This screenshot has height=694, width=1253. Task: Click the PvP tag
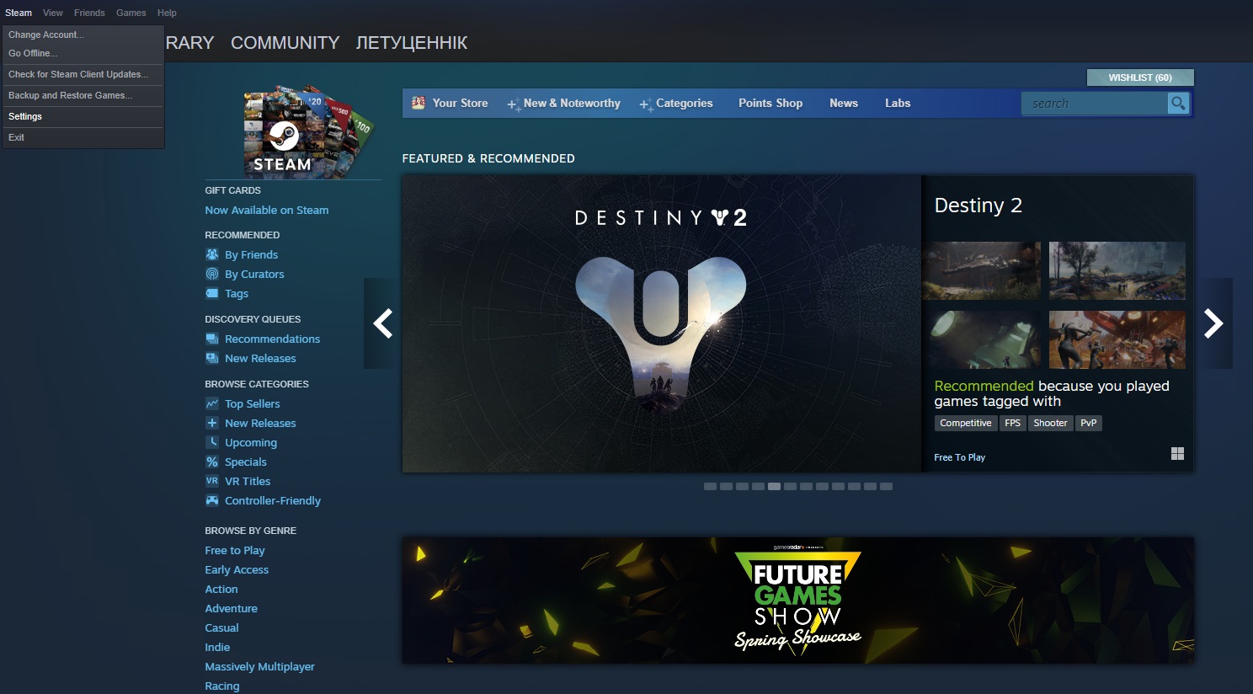pyautogui.click(x=1089, y=423)
